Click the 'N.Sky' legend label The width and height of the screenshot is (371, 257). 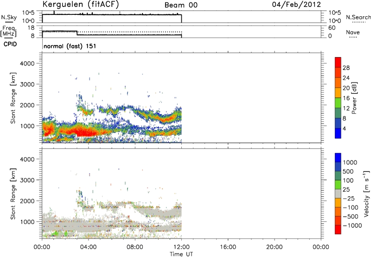(x=9, y=17)
